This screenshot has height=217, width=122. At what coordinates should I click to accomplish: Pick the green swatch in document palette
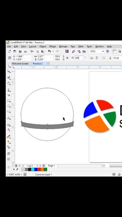[x=45, y=170]
